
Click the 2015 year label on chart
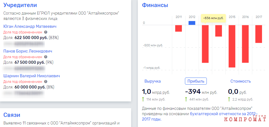232,17
